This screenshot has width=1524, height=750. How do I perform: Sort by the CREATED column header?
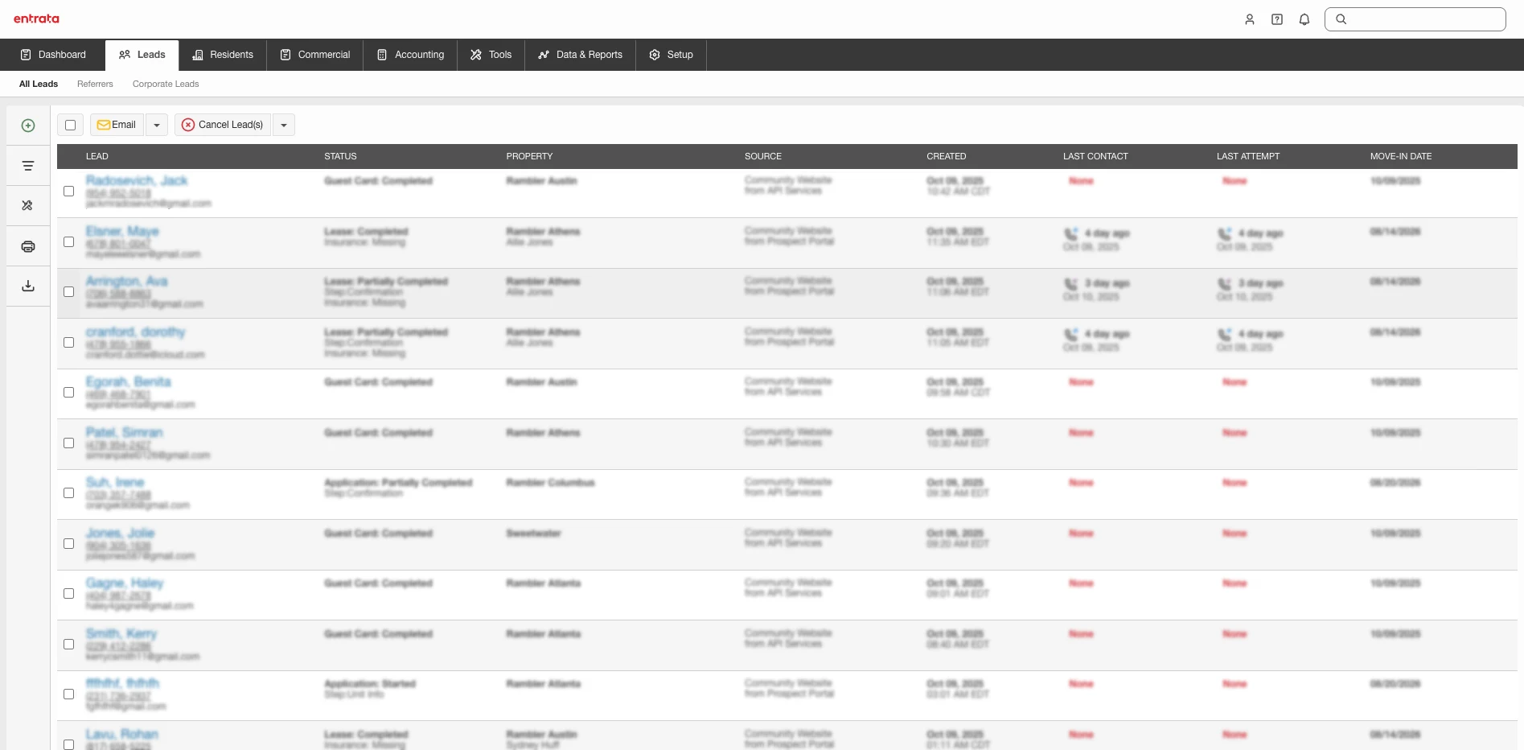click(x=947, y=156)
